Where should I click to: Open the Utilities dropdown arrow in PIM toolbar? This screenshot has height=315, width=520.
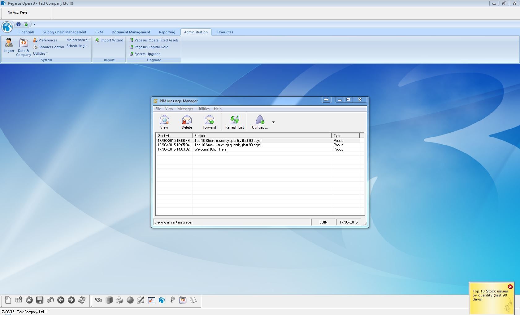click(273, 122)
